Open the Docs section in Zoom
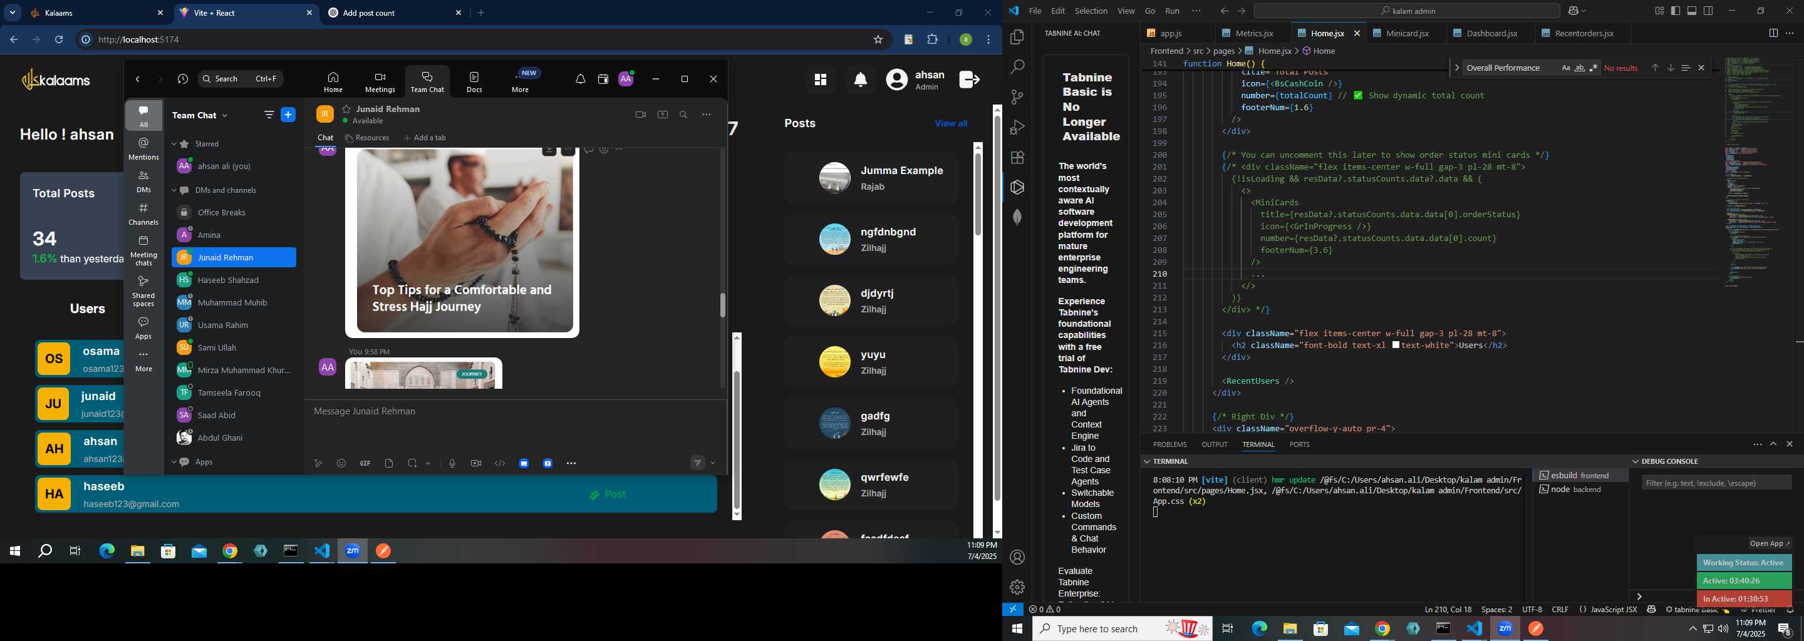The width and height of the screenshot is (1804, 641). [474, 82]
